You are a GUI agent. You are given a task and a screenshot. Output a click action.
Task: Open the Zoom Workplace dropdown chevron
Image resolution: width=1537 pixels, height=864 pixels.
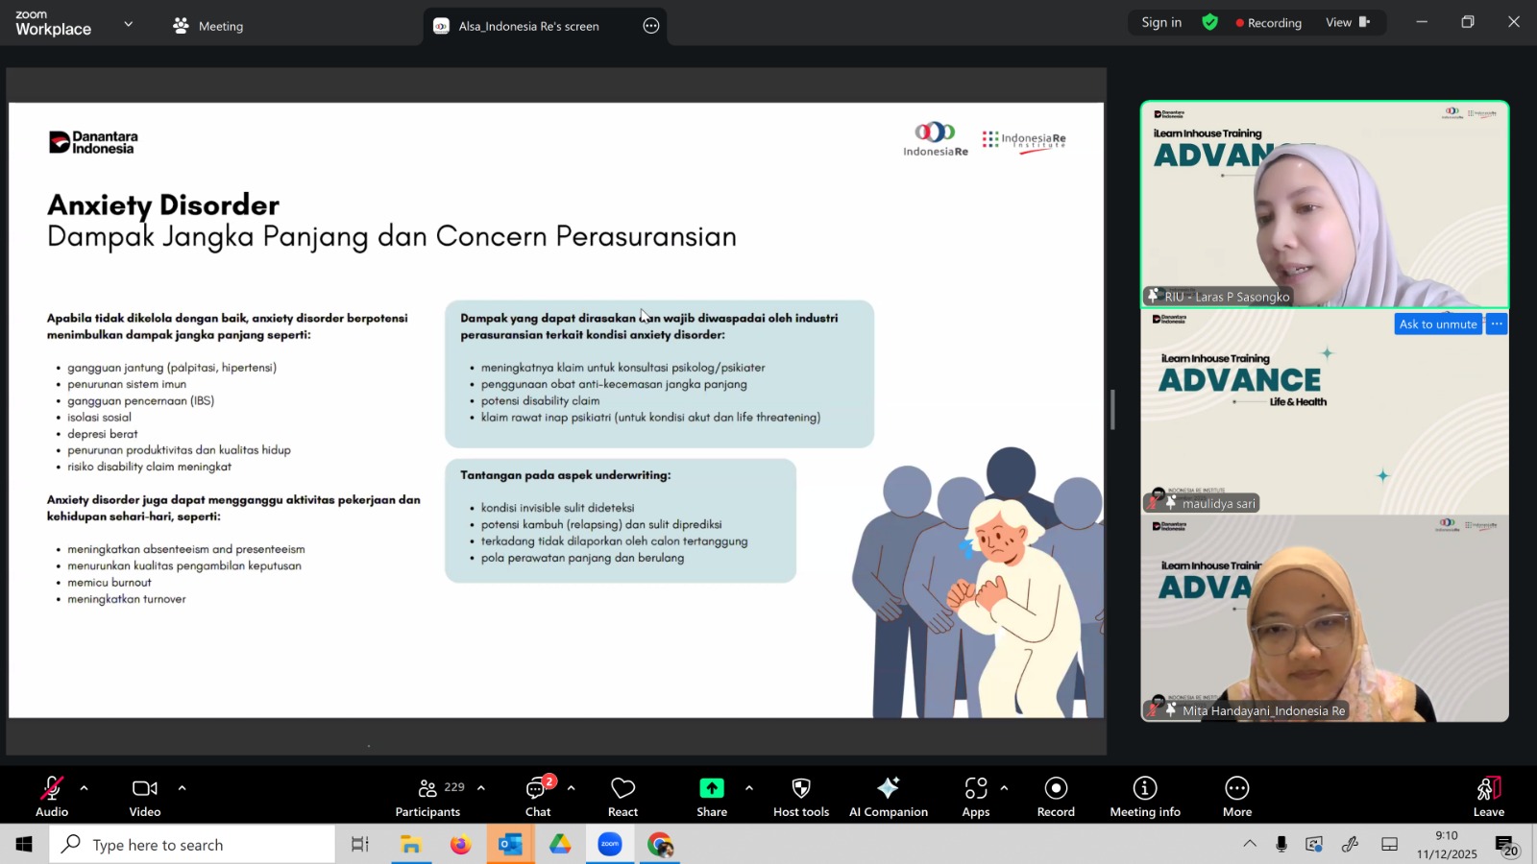point(128,24)
